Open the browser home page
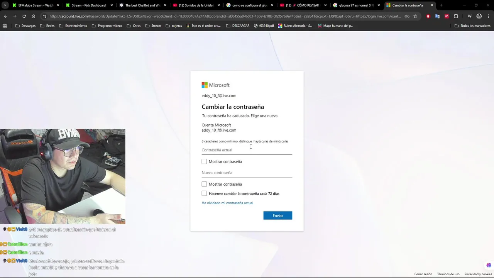494x278 pixels. (33, 16)
